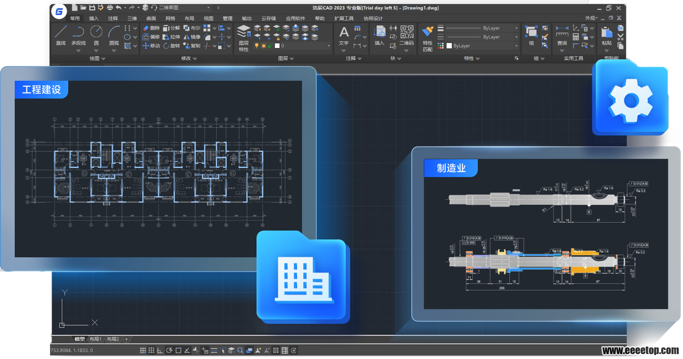This screenshot has height=359, width=683.
Task: Select the 圆 circle tool
Action: (x=96, y=35)
